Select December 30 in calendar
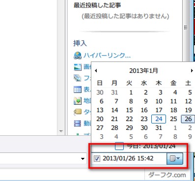The height and width of the screenshot is (181, 195). [x=100, y=92]
